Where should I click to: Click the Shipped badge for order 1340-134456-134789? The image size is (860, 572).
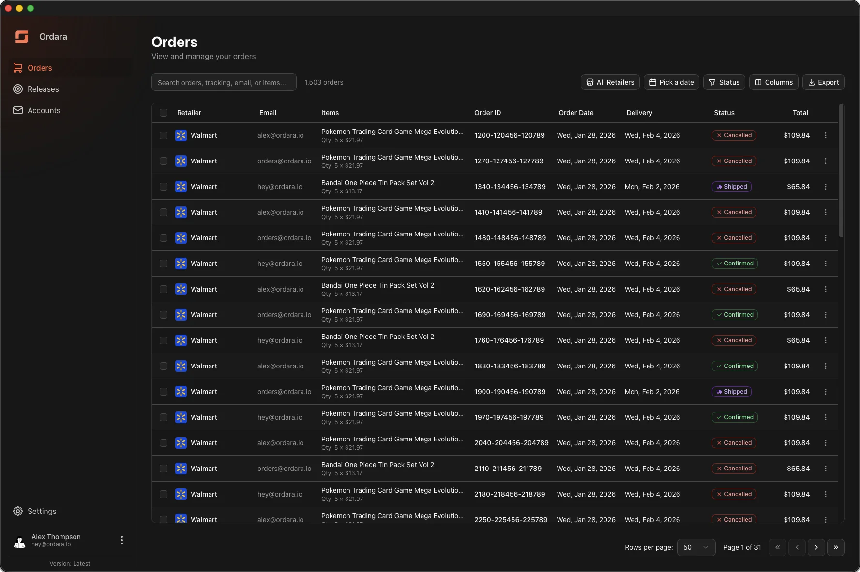click(731, 187)
